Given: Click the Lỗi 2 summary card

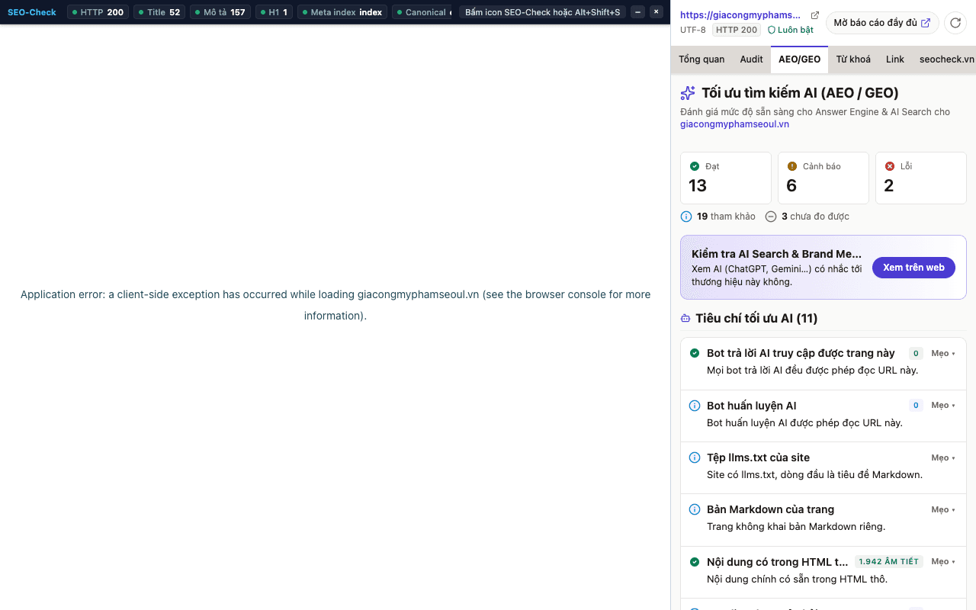Looking at the screenshot, I should pyautogui.click(x=921, y=178).
